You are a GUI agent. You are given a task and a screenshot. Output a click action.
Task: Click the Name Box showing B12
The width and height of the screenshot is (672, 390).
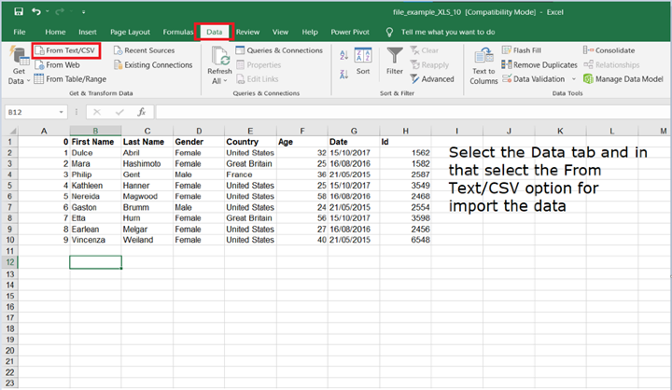(28, 112)
